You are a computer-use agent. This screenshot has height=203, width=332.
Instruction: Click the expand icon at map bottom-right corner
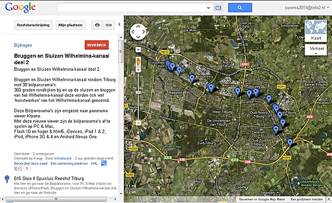[329, 199]
